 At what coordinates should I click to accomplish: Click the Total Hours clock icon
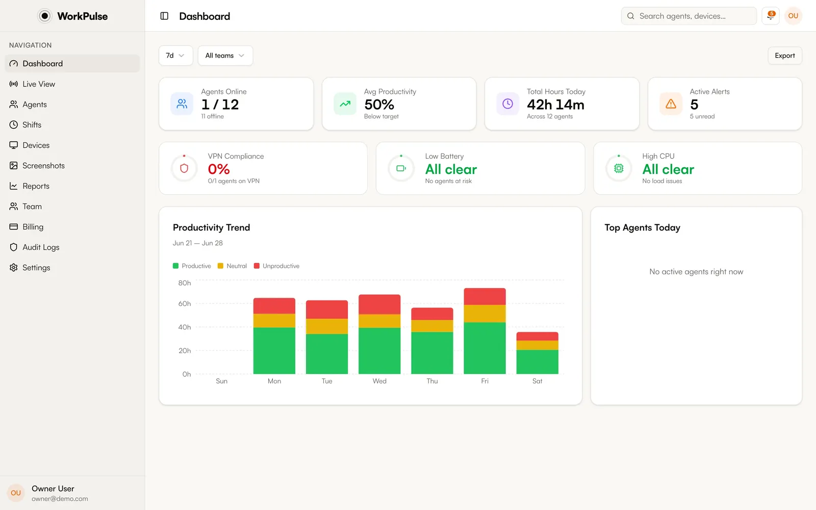508,104
